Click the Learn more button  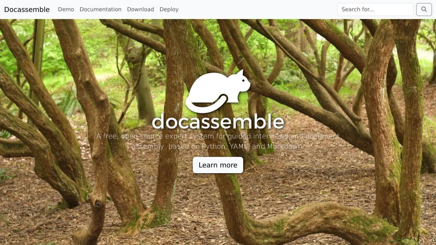pyautogui.click(x=218, y=165)
